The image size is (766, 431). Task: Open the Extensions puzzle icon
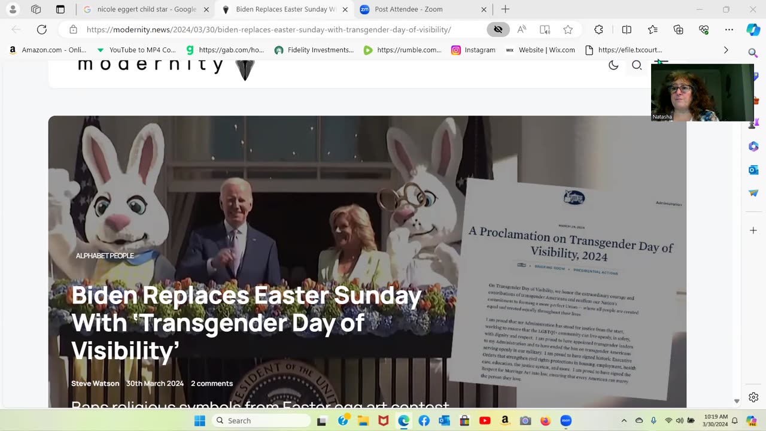point(598,29)
